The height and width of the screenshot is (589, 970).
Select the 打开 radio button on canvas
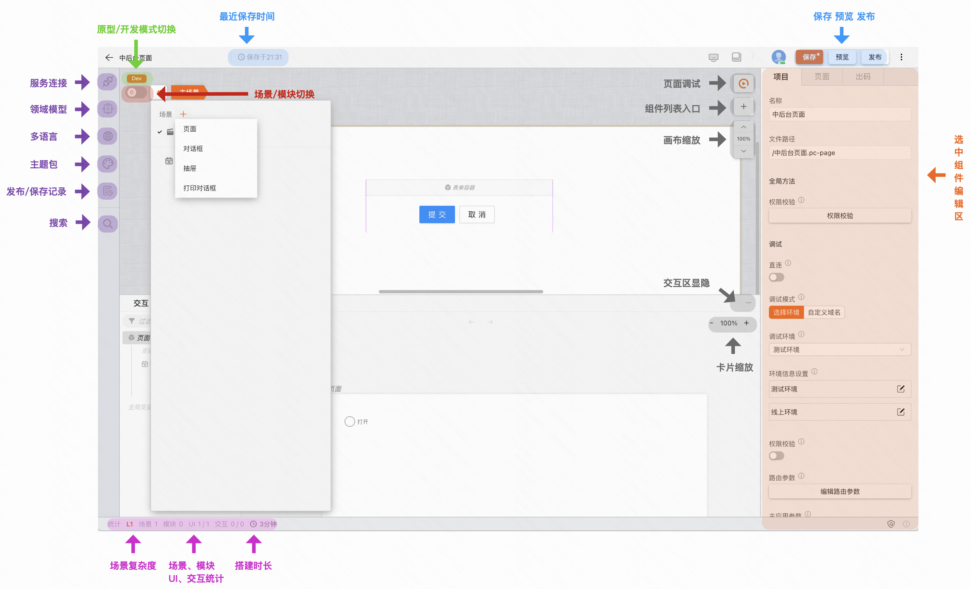349,421
